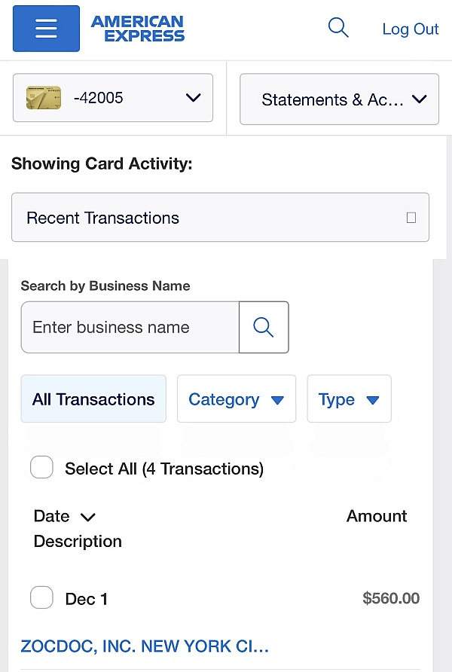The width and height of the screenshot is (452, 672).
Task: Submit business name search via magnifier button
Action: (264, 327)
